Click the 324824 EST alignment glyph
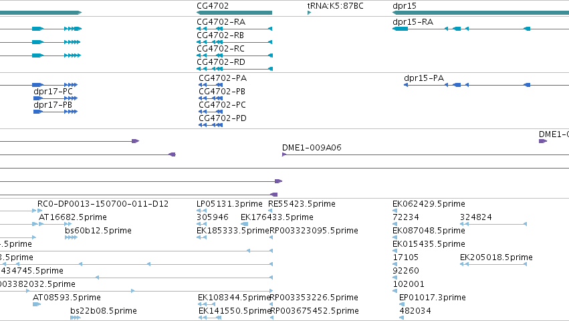The image size is (569, 321). point(493,225)
